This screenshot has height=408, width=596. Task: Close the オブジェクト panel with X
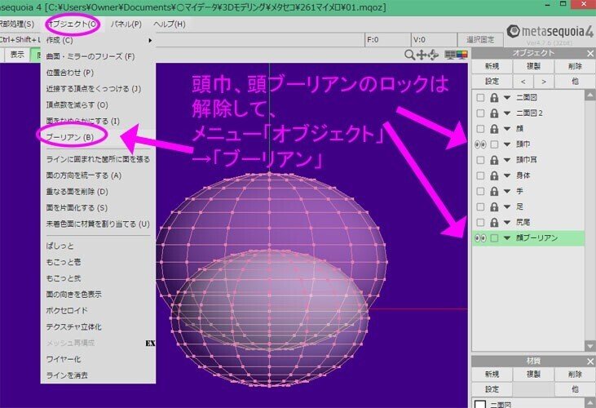tap(590, 54)
